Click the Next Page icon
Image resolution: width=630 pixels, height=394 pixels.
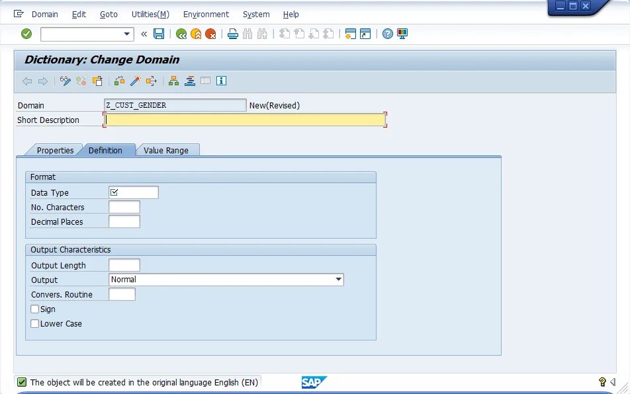pos(314,34)
